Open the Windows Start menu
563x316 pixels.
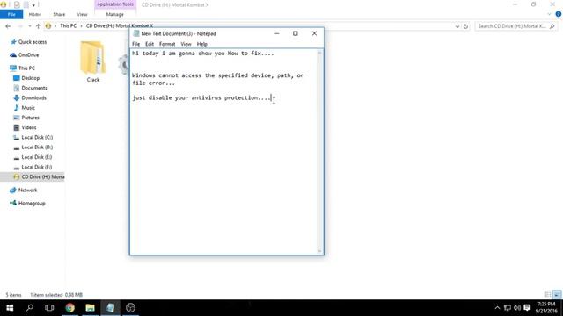tap(10, 308)
